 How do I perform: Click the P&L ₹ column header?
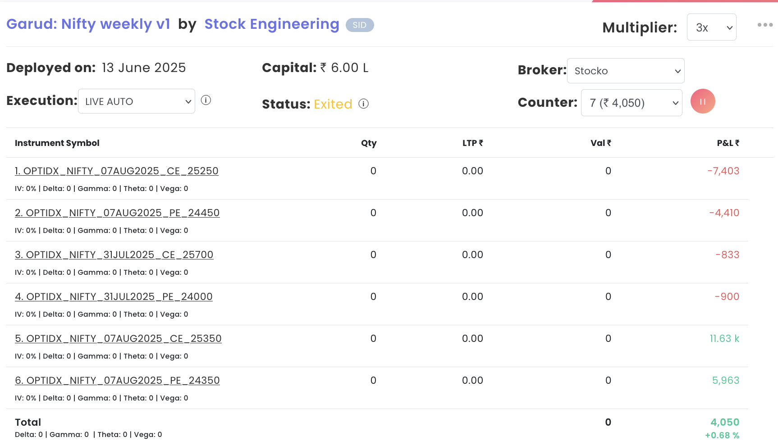[x=728, y=143]
